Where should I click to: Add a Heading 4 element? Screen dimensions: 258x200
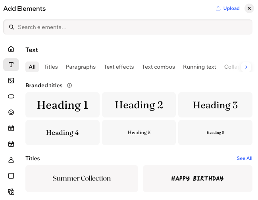[63, 133]
